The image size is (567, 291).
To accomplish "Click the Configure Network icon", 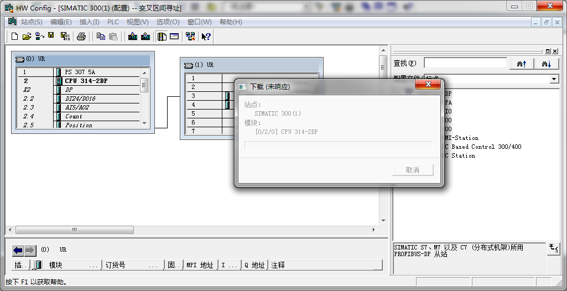I will 190,36.
